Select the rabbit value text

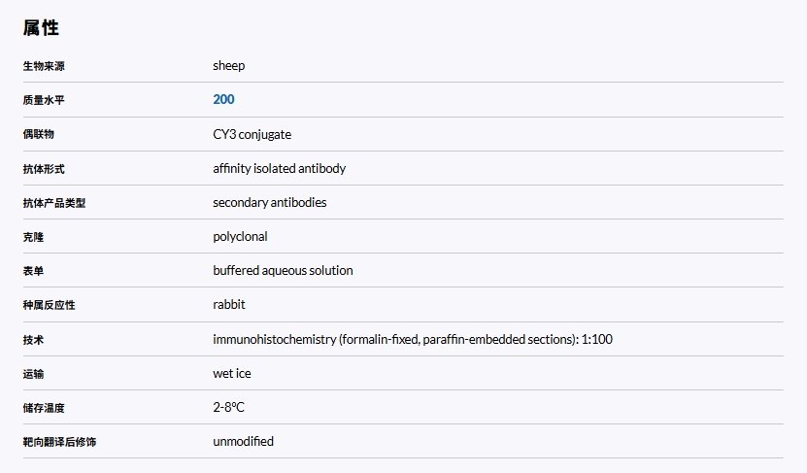point(229,304)
